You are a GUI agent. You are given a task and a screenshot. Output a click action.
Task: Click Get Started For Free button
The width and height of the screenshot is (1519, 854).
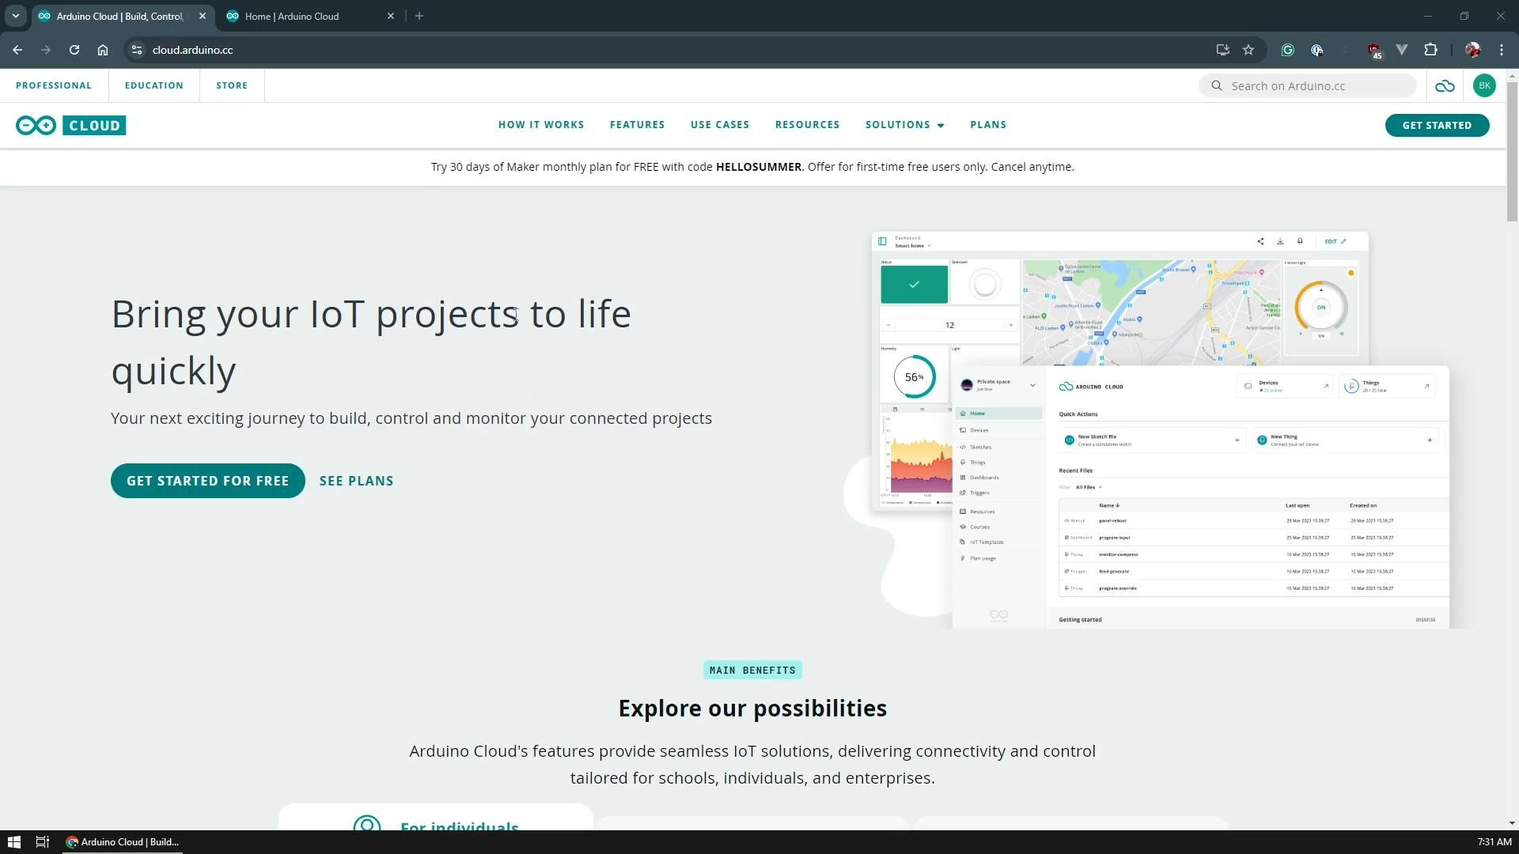point(207,481)
